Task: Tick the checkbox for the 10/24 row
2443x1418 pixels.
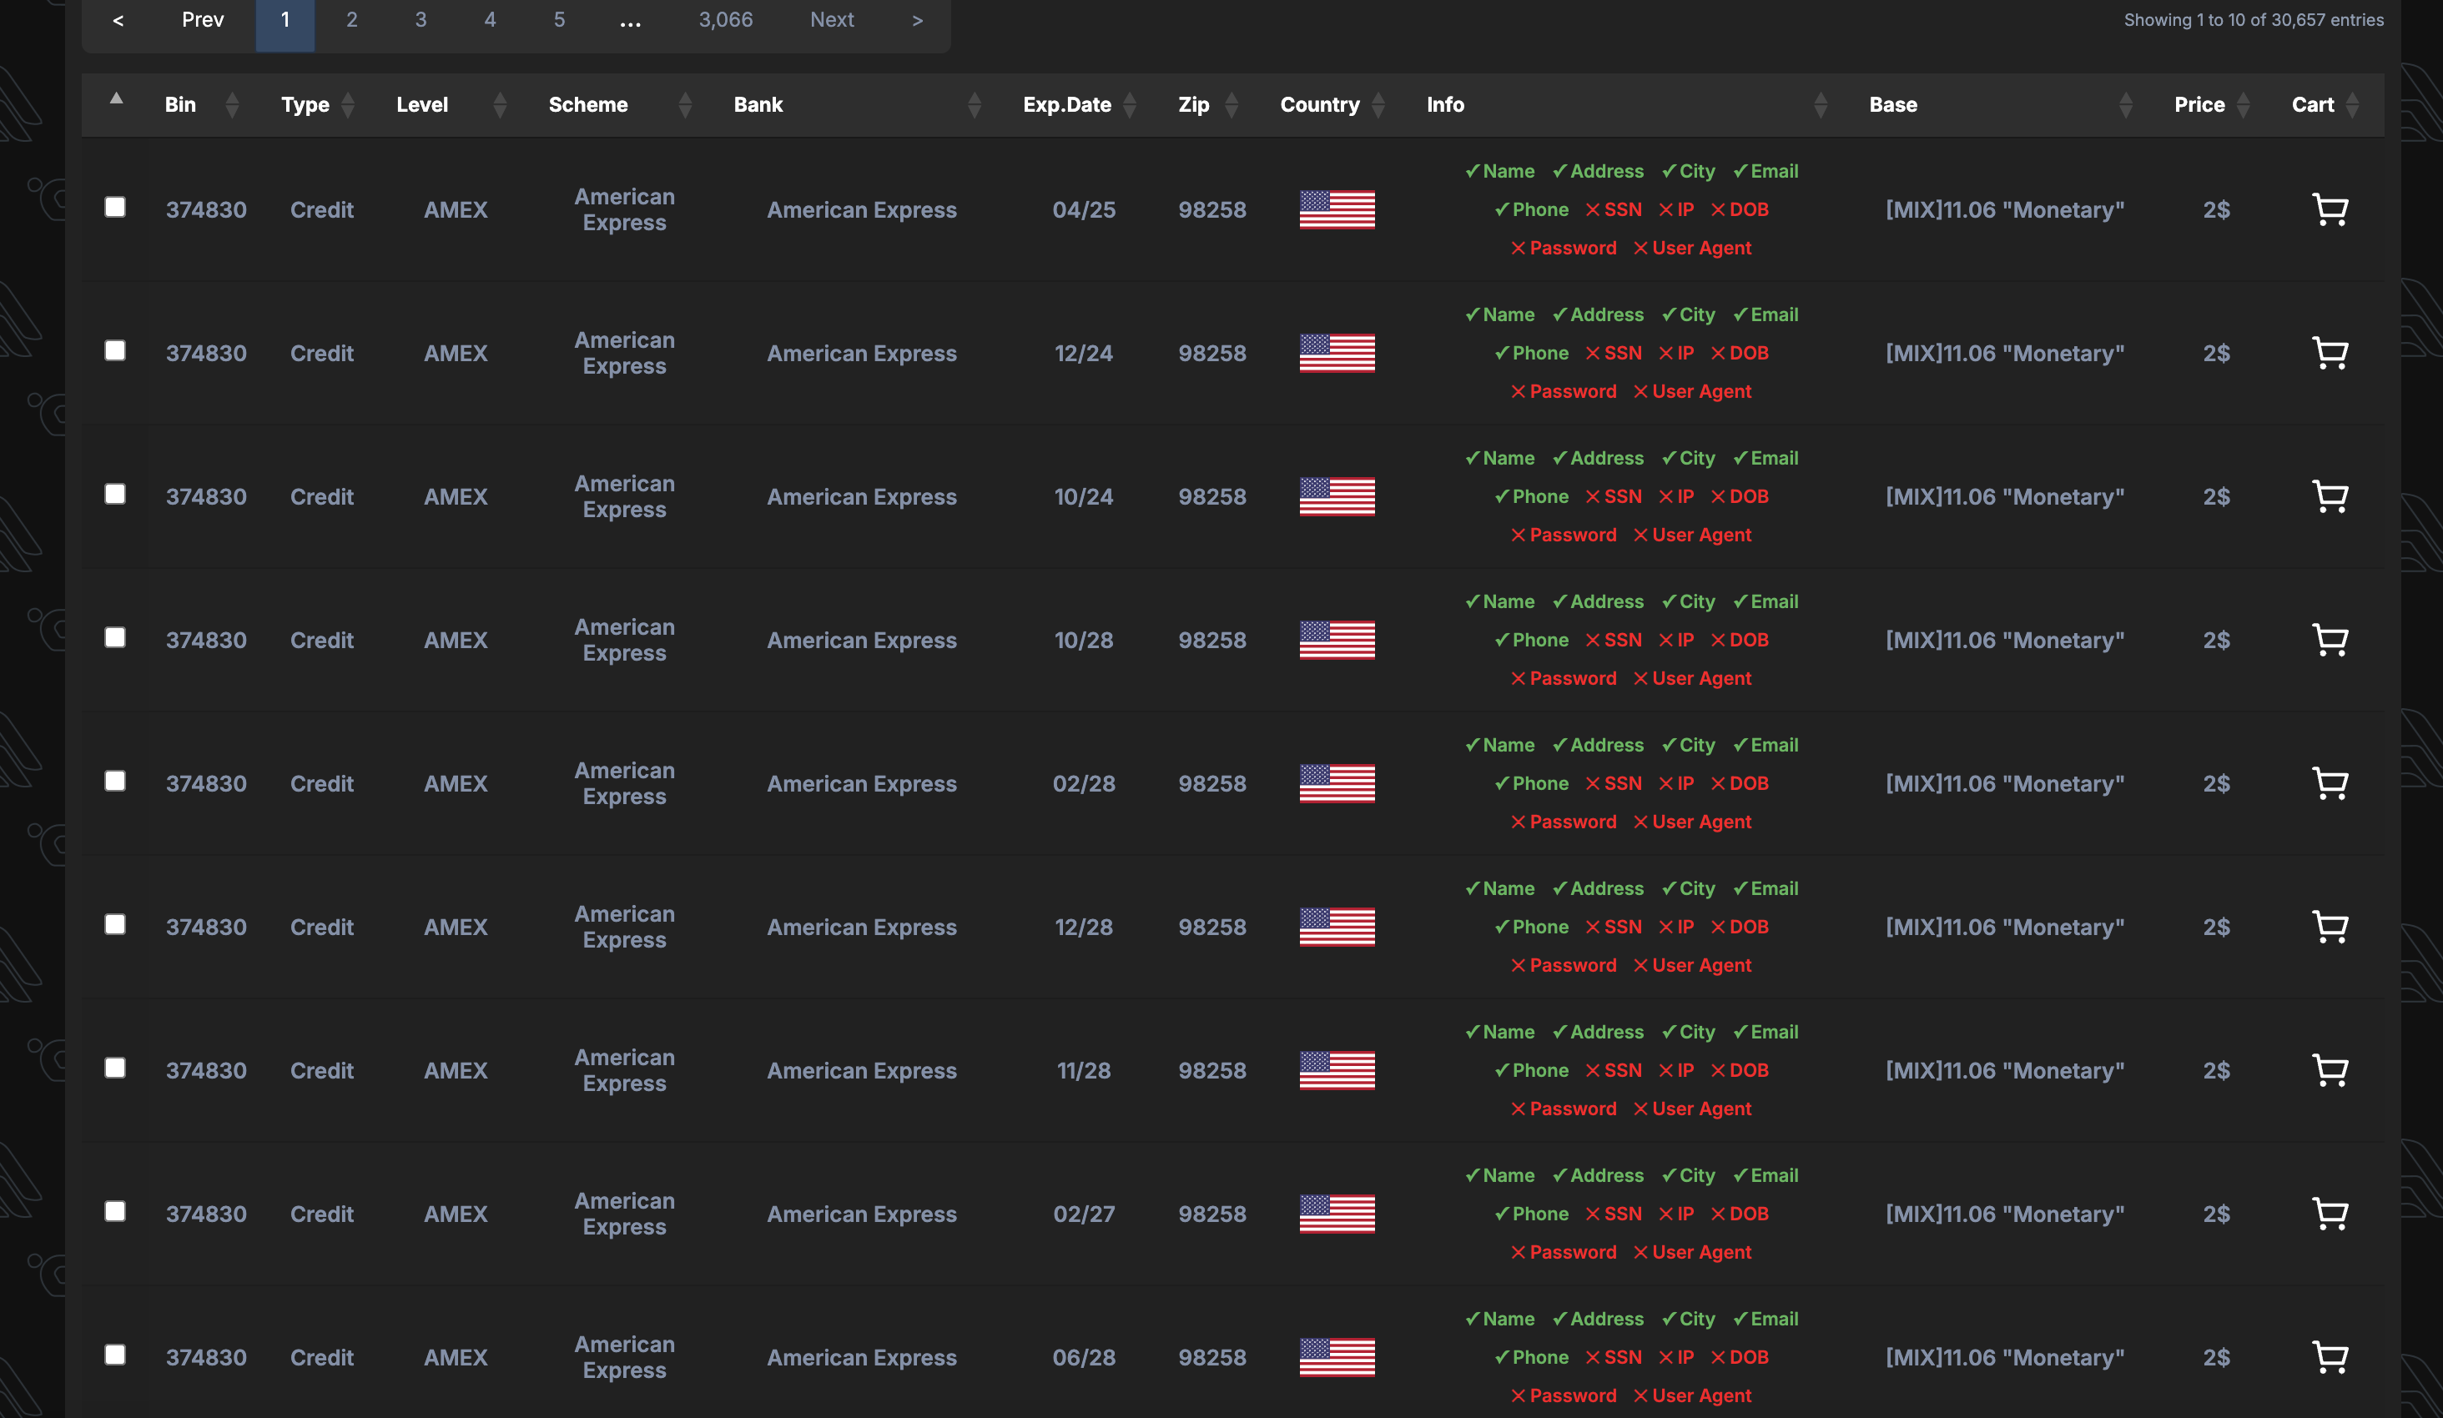Action: pyautogui.click(x=115, y=495)
